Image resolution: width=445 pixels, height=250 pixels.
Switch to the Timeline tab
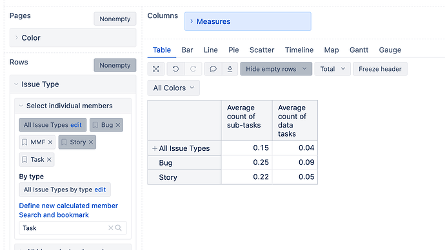pos(299,50)
